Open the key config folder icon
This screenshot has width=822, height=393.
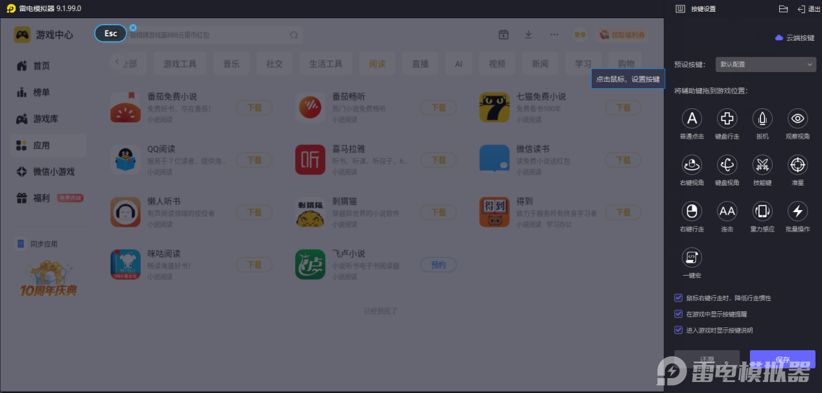(783, 9)
